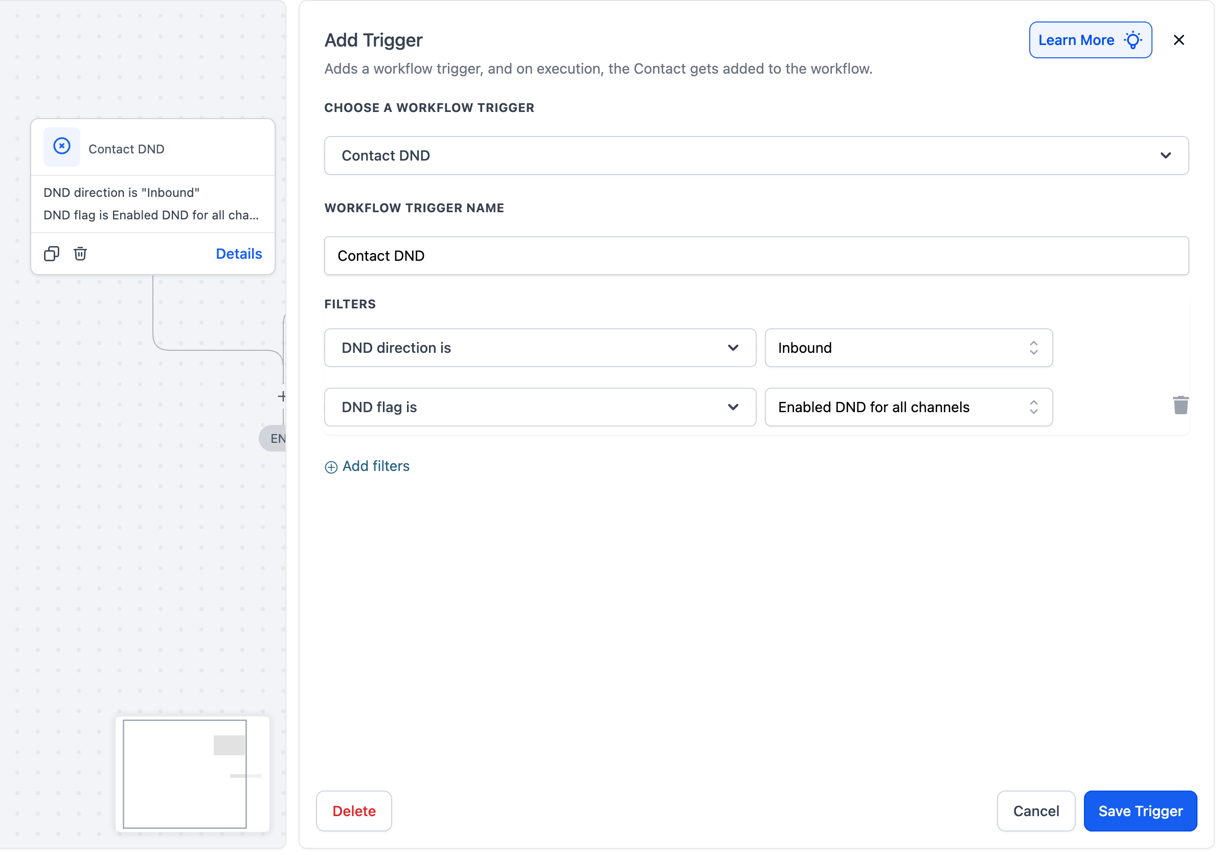Close the Add Trigger panel with the X
The image size is (1222, 855).
tap(1179, 40)
